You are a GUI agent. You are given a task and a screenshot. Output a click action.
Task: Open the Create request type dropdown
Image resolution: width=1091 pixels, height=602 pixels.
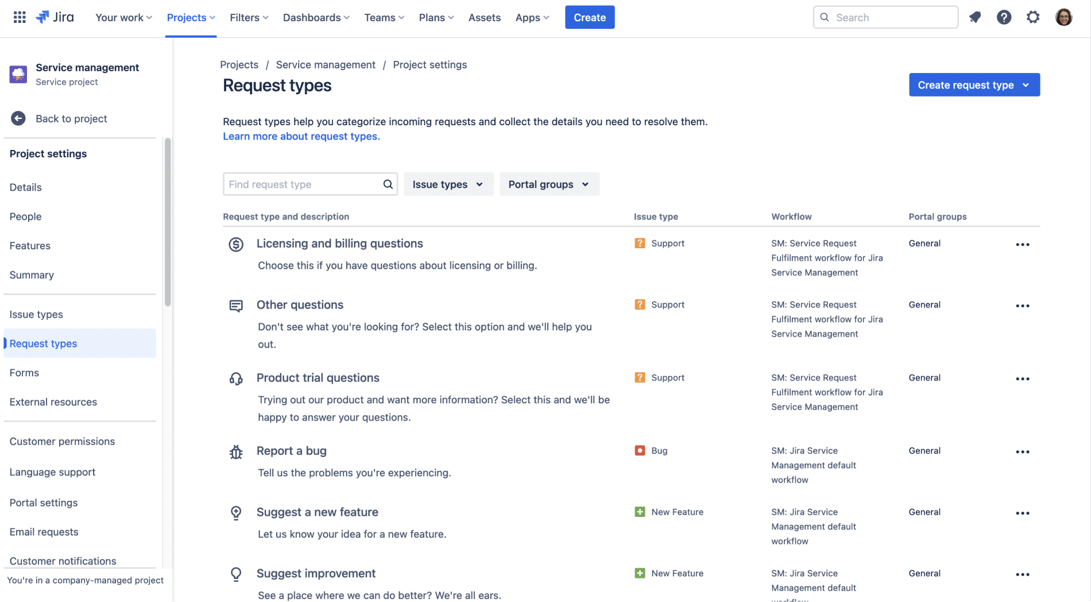tap(974, 85)
